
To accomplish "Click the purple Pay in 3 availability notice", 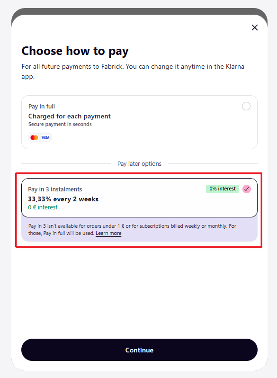I will (x=139, y=229).
